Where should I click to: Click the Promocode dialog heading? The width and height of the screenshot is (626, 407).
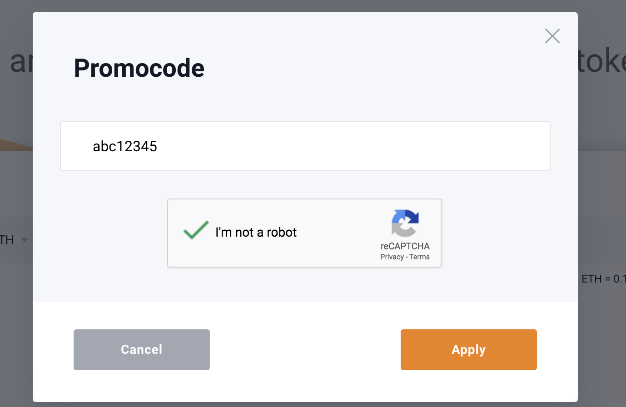(139, 68)
